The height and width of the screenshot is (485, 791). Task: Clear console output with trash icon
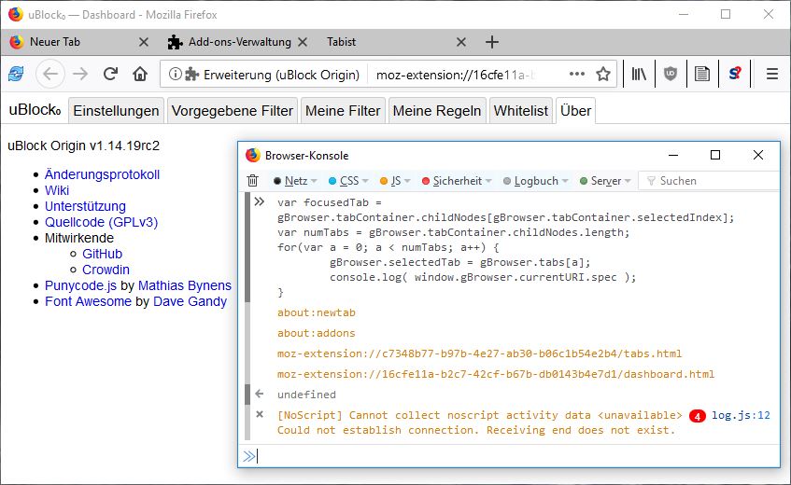tap(252, 181)
